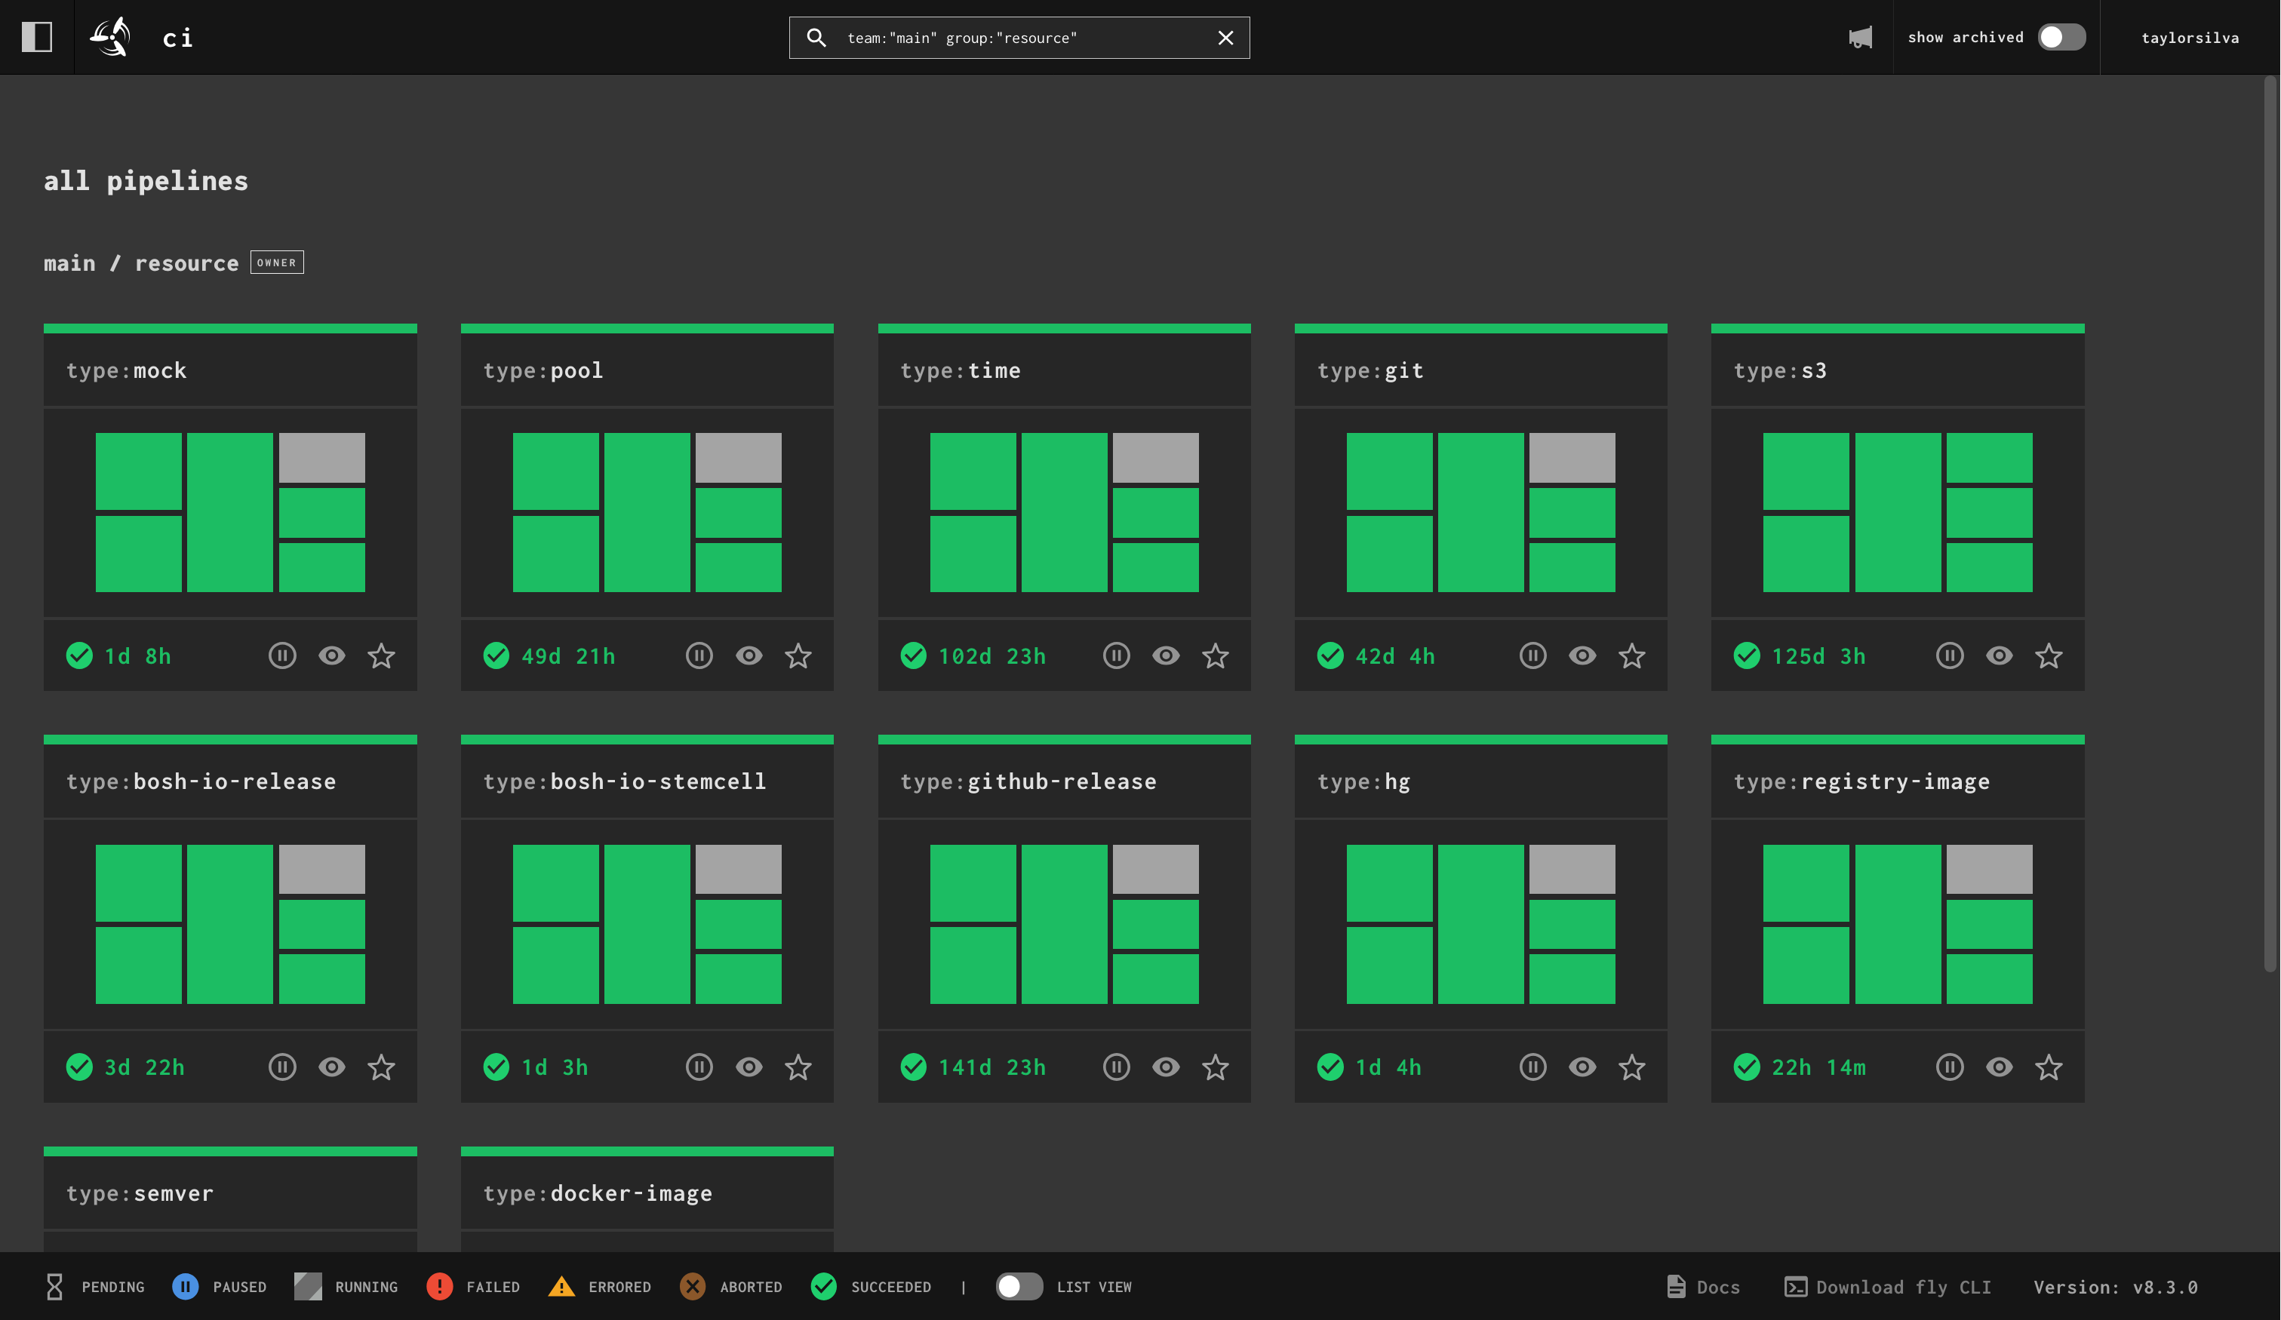The image size is (2281, 1320).
Task: Clear the search filter text
Action: tap(1225, 37)
